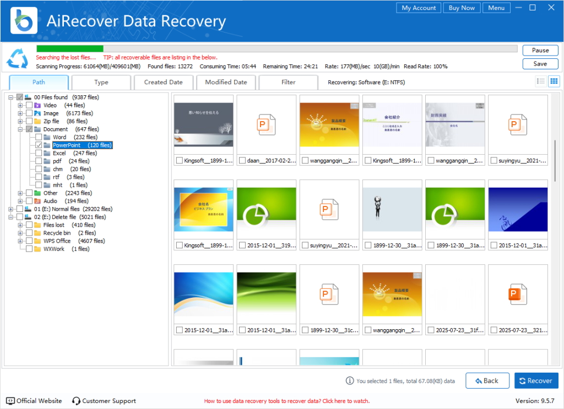
Task: Click the Customer Support headset icon
Action: 75,401
